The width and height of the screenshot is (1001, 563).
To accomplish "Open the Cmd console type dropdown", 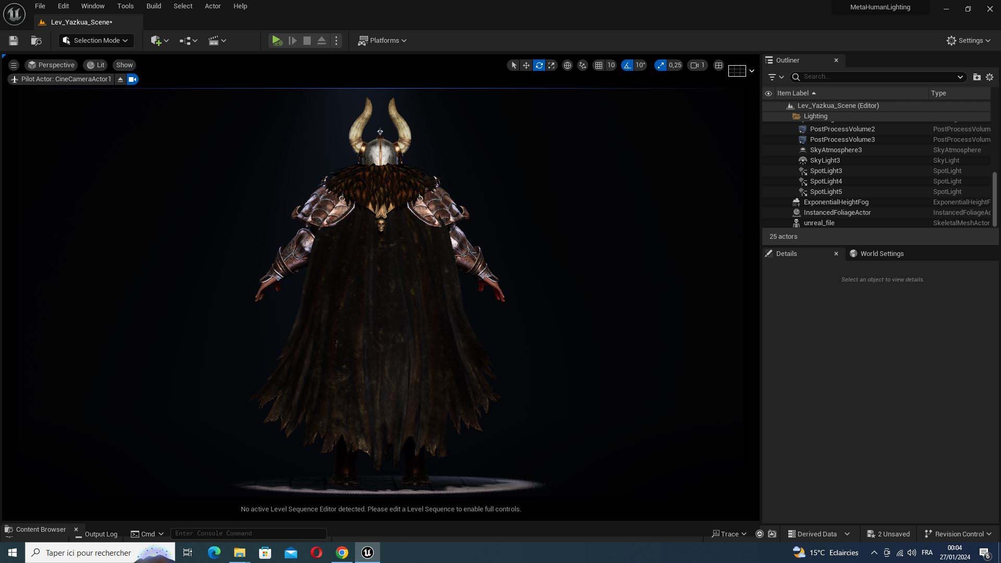I will point(147,534).
